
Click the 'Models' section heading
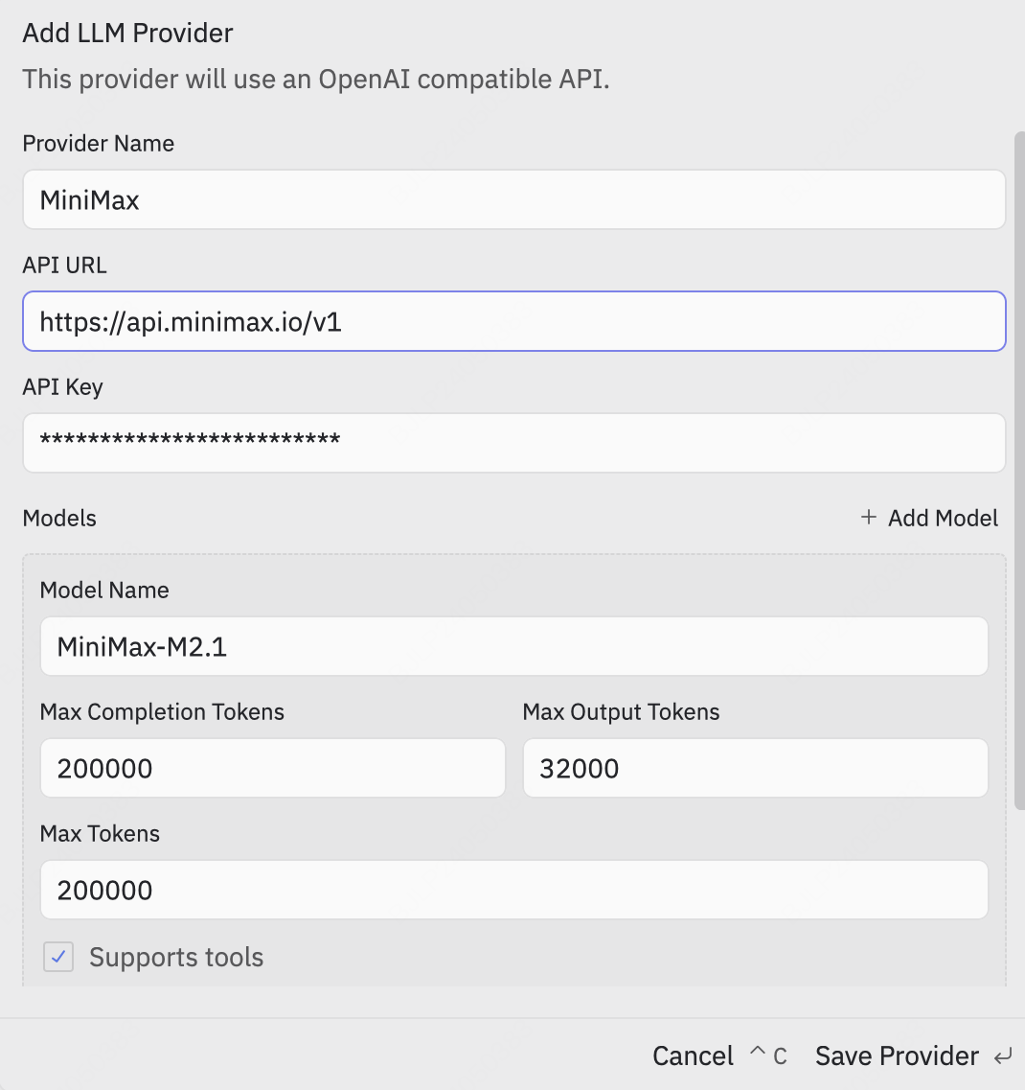click(x=59, y=519)
